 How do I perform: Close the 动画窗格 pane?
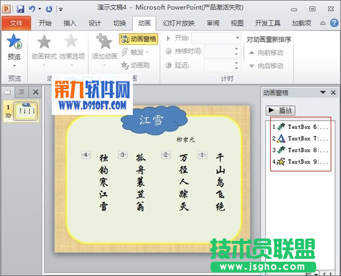(x=333, y=93)
